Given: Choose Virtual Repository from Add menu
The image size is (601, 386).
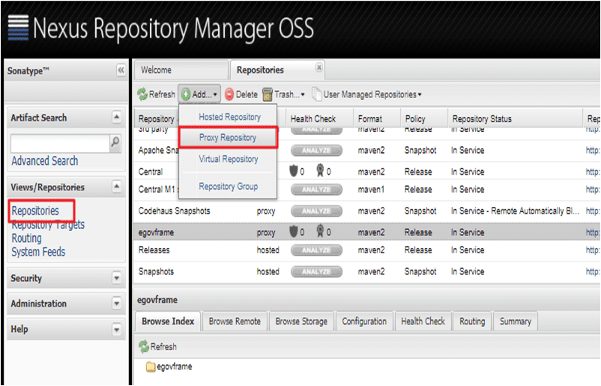Looking at the screenshot, I should tap(229, 159).
